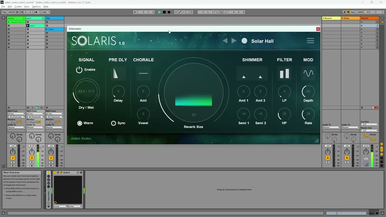Click the Shimmer up-arrow above Amt 1
This screenshot has height=217, width=386.
(244, 77)
